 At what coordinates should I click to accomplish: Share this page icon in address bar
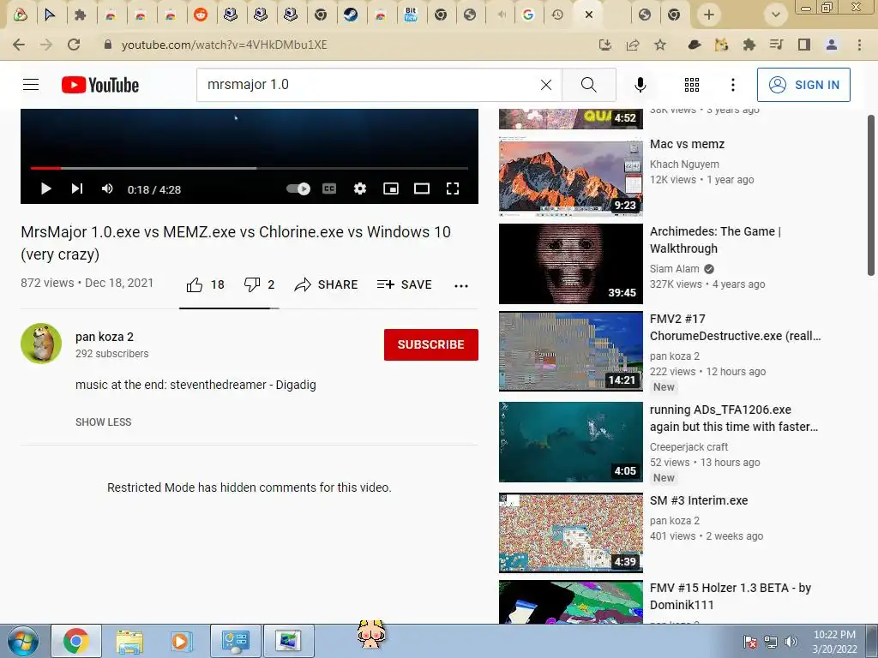pyautogui.click(x=633, y=45)
